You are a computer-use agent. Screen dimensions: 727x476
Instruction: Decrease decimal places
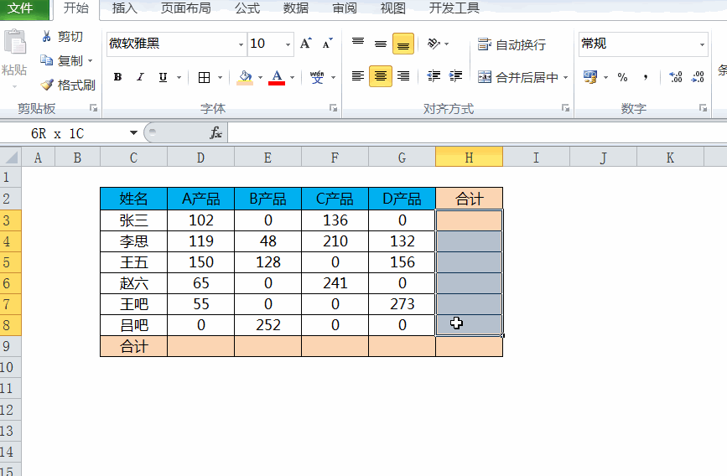tap(698, 77)
